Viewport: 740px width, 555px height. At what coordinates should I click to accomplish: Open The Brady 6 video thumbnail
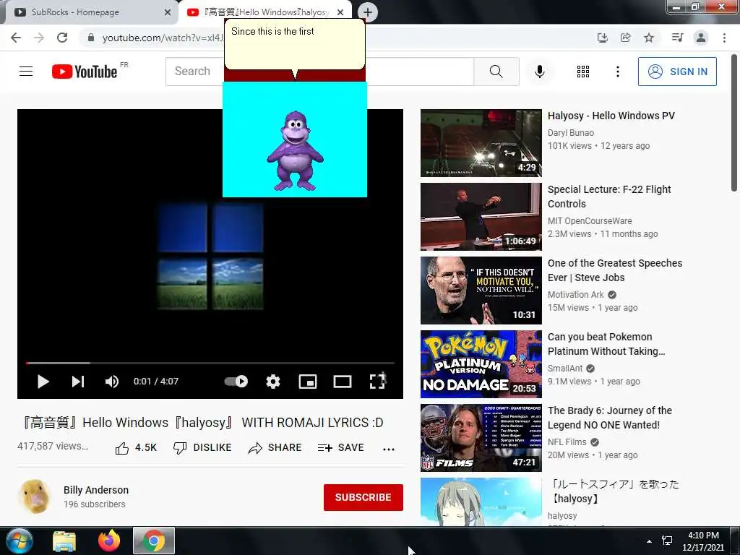click(481, 437)
